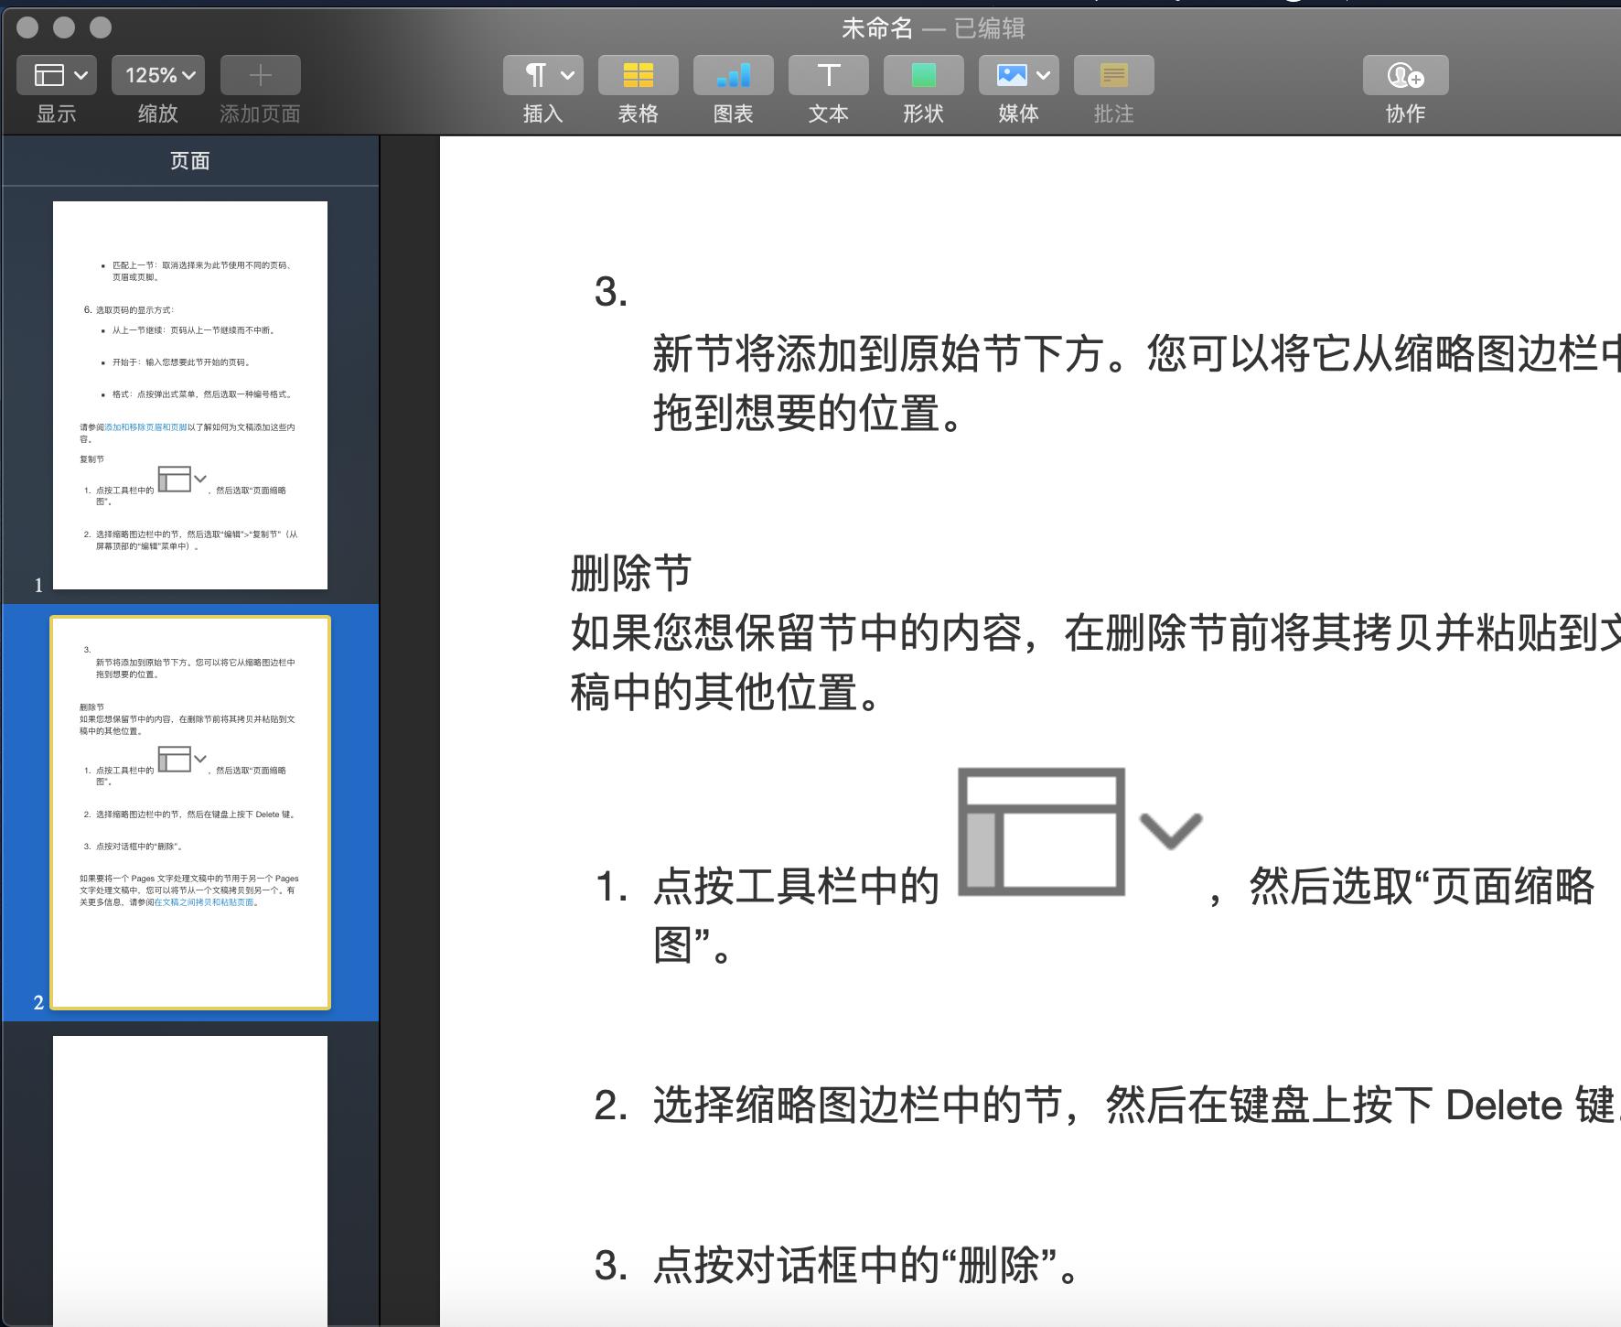Insert a text box with 文本 icon
The width and height of the screenshot is (1621, 1327).
pyautogui.click(x=828, y=75)
